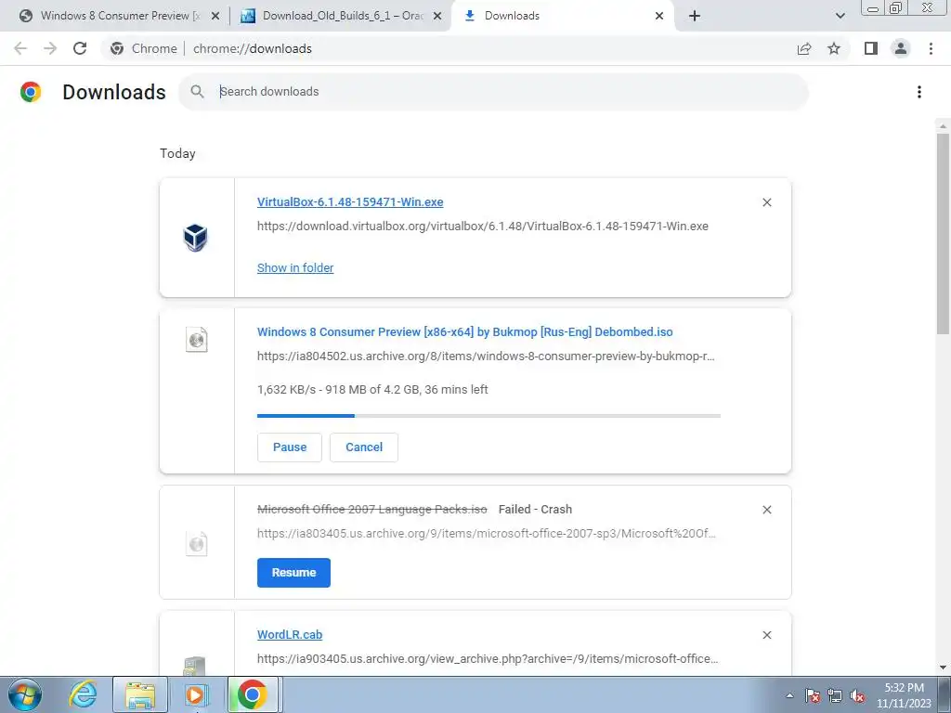This screenshot has height=713, width=951.
Task: Resume the failed Office 2007 download
Action: (293, 573)
